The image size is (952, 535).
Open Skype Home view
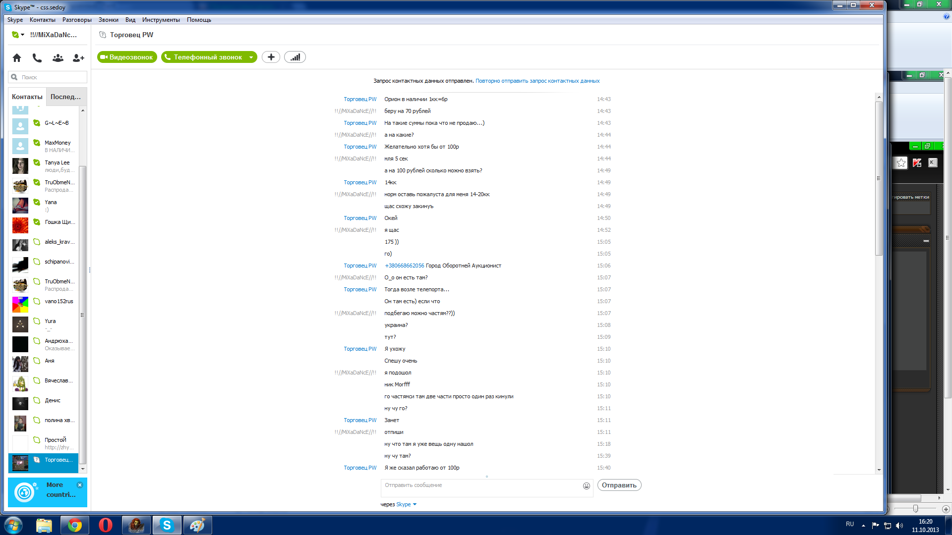(x=17, y=58)
